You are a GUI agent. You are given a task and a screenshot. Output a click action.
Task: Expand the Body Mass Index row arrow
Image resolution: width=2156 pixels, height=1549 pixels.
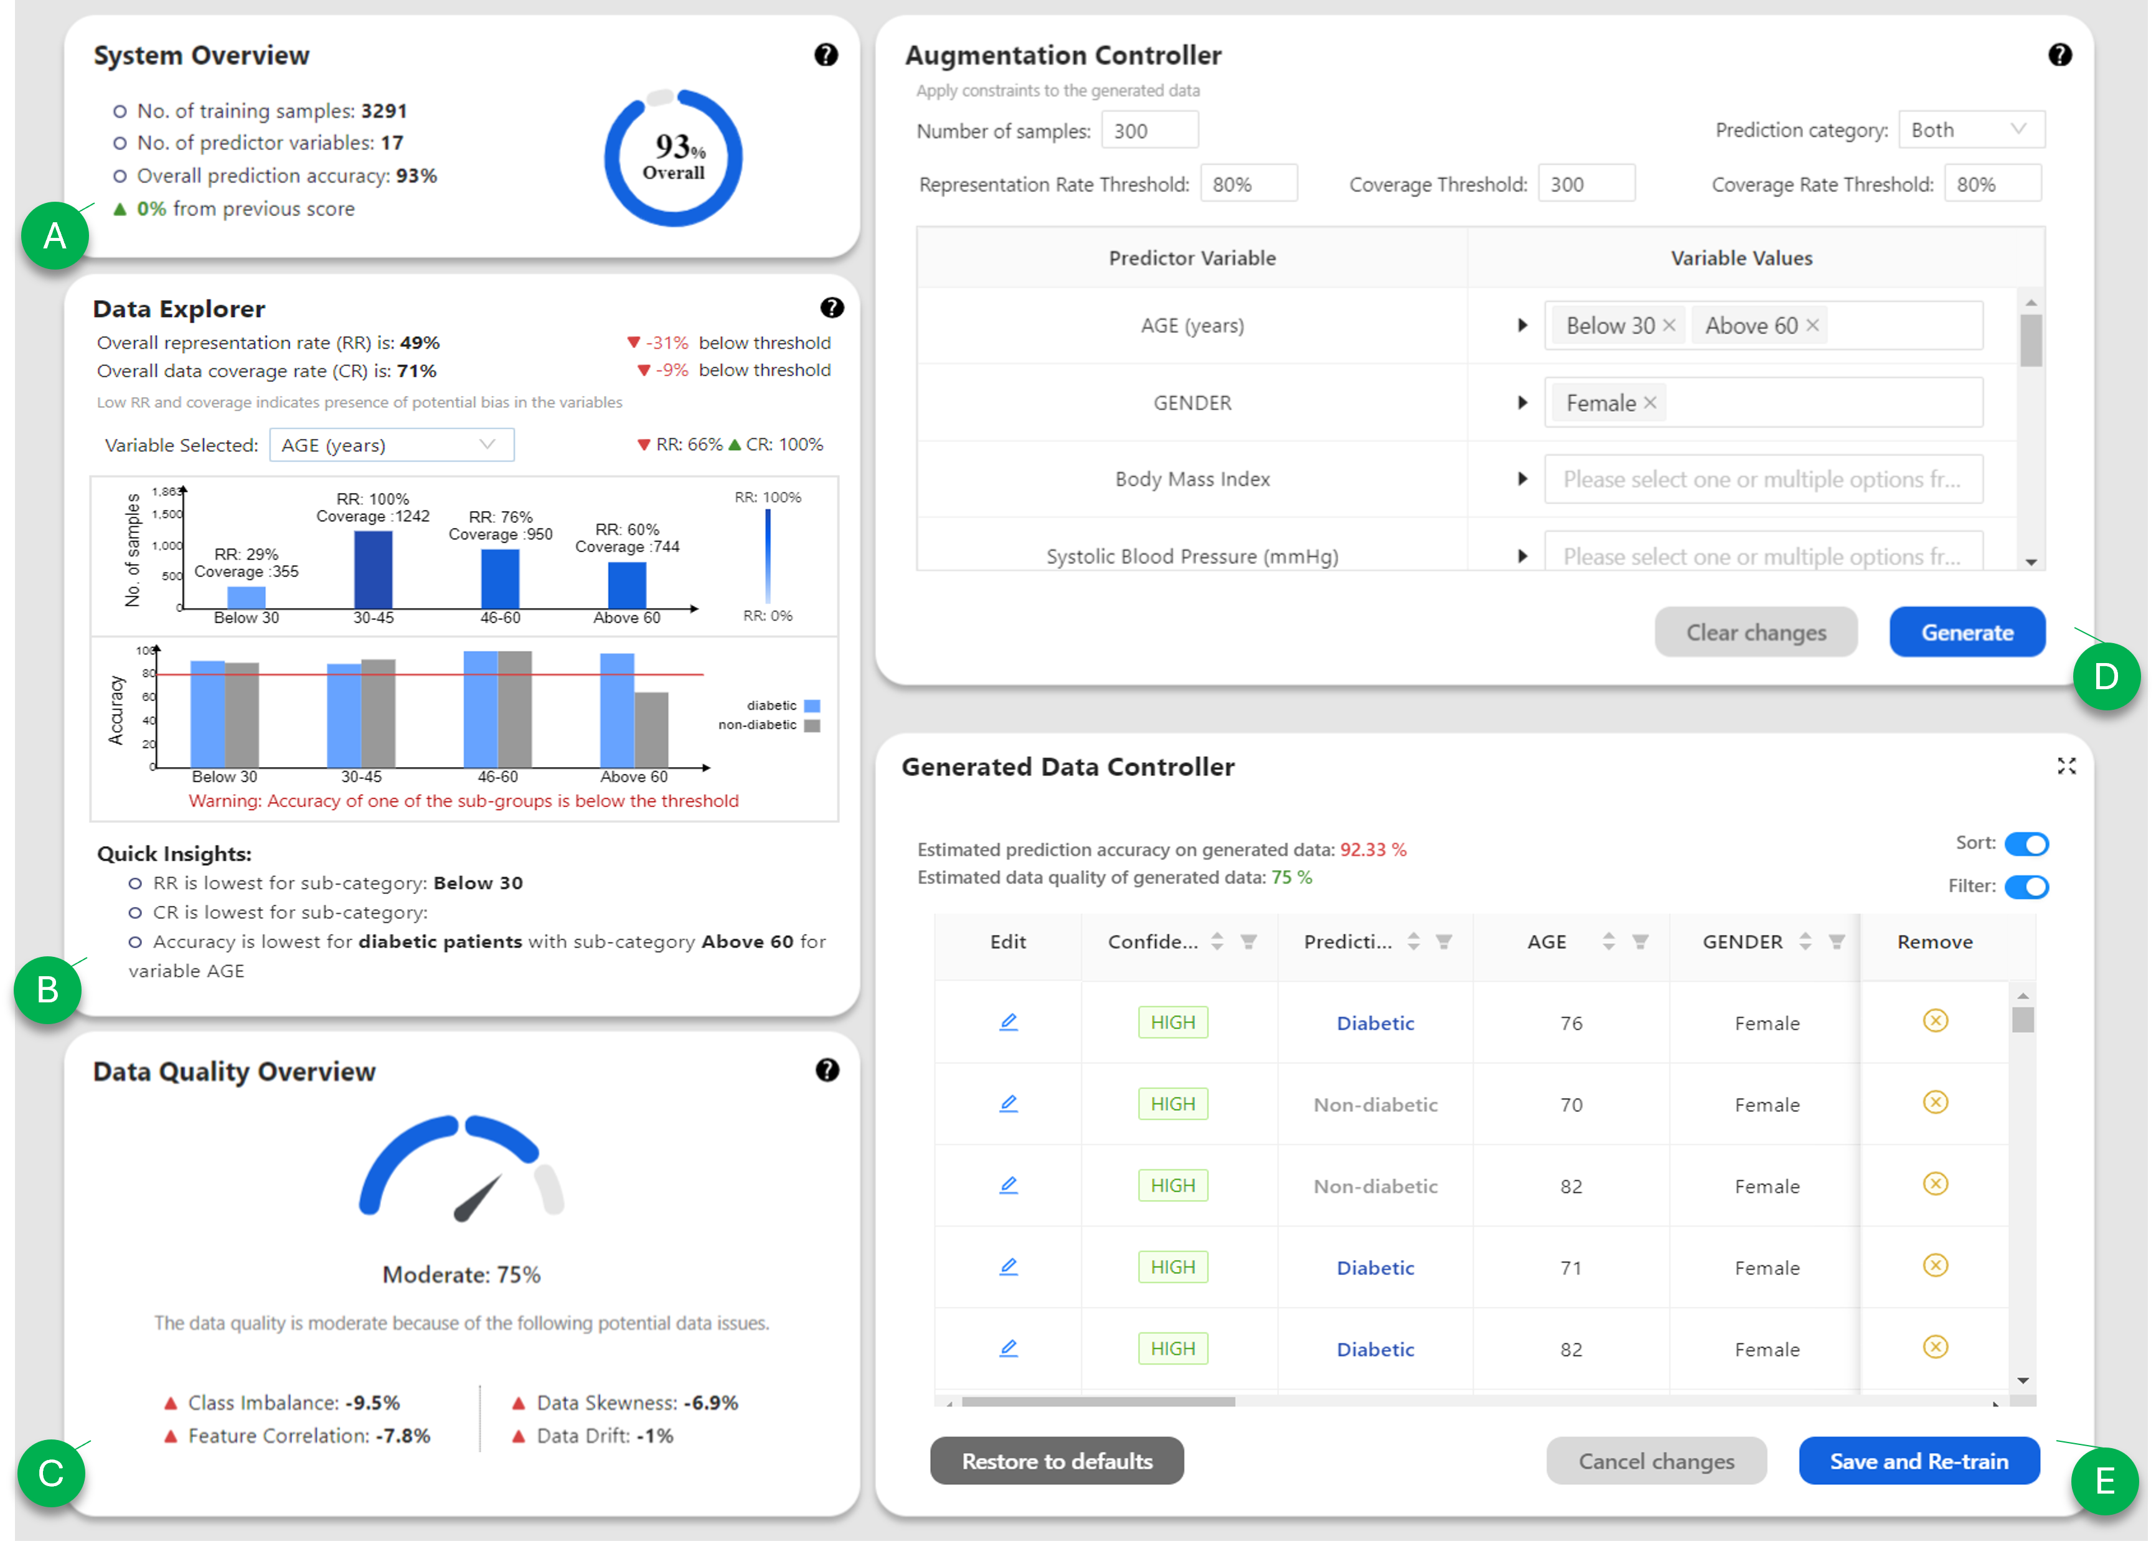1522,479
